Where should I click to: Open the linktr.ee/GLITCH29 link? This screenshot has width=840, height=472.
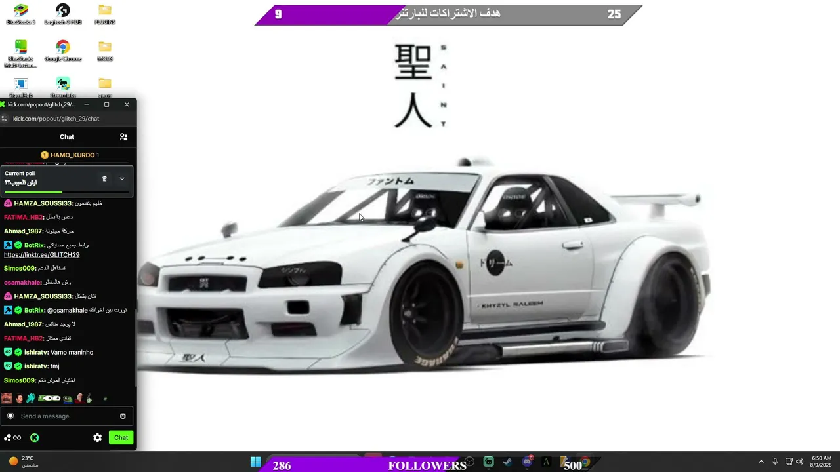[41, 255]
